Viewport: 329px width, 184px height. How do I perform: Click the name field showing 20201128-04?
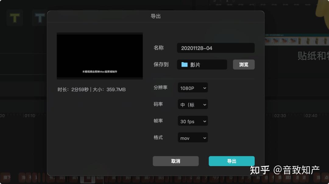[x=216, y=48]
